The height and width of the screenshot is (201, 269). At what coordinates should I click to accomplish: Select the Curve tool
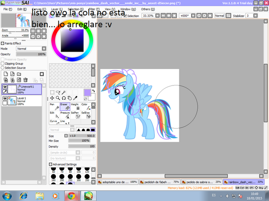pos(54,122)
